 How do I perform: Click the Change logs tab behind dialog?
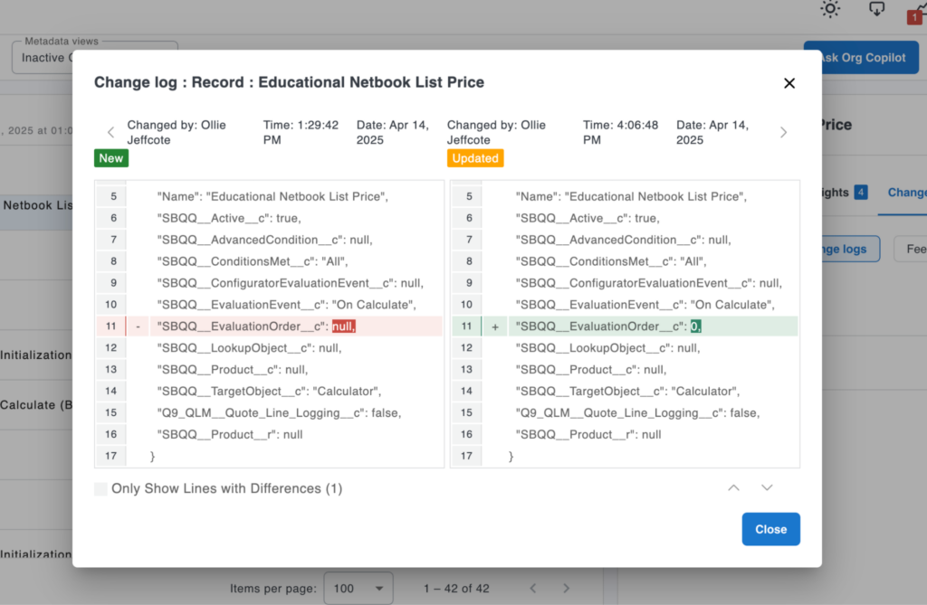[x=905, y=192]
